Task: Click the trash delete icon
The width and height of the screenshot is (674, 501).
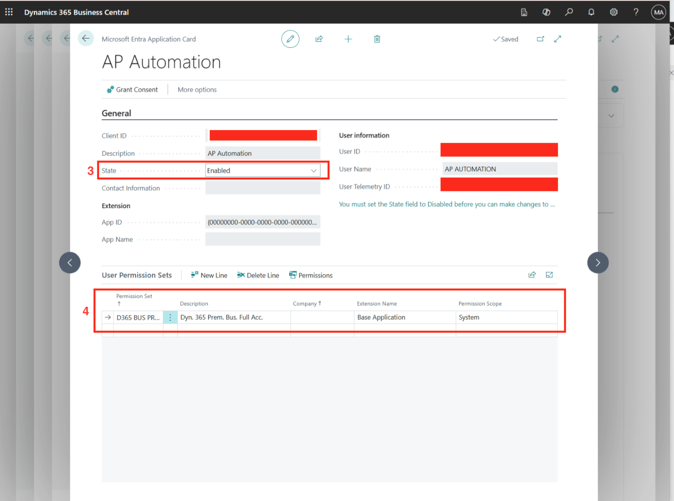Action: [x=377, y=39]
